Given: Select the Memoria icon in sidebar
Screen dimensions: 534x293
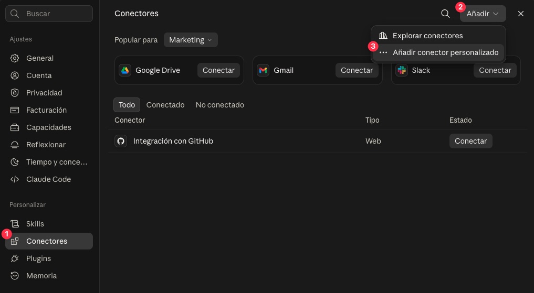Looking at the screenshot, I should pyautogui.click(x=15, y=276).
